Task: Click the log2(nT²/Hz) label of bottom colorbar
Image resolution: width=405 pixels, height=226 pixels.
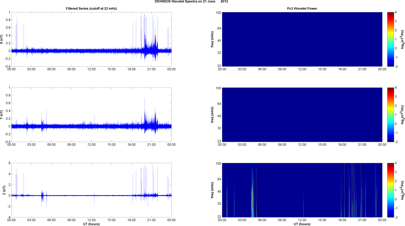Action: (403, 190)
